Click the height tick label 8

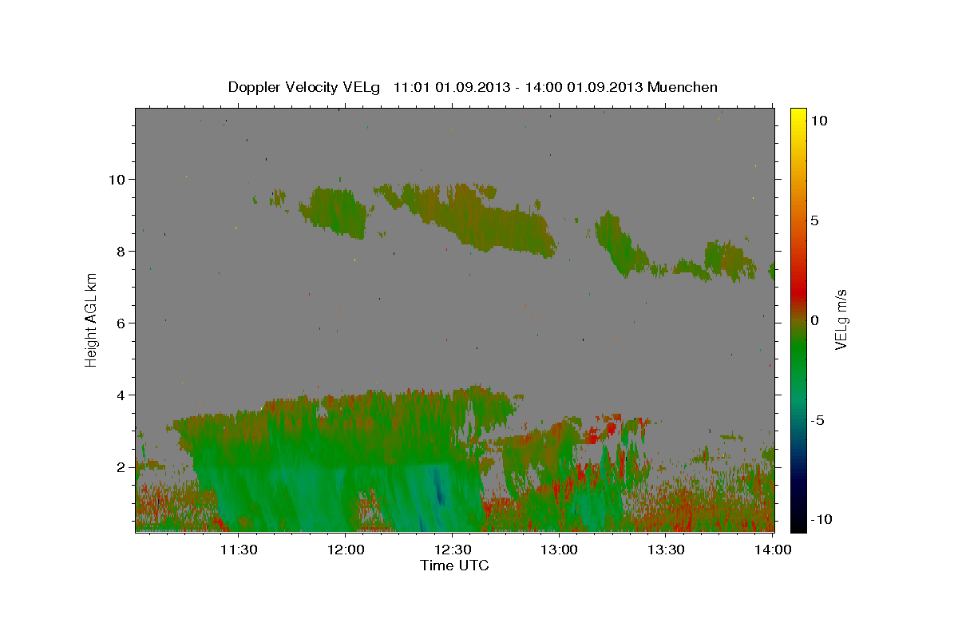[121, 251]
